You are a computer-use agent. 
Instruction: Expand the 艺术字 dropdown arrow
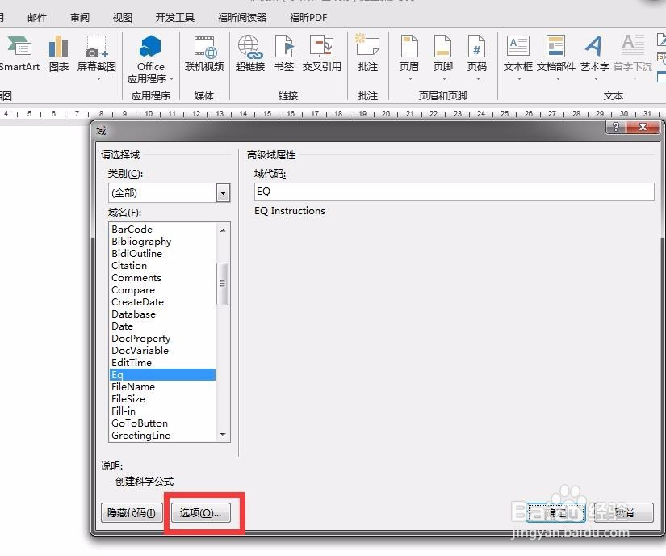[596, 79]
